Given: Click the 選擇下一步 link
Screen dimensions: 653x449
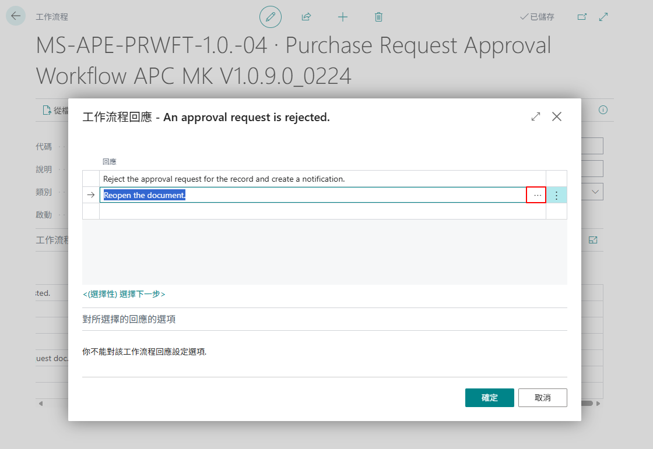Looking at the screenshot, I should point(124,294).
